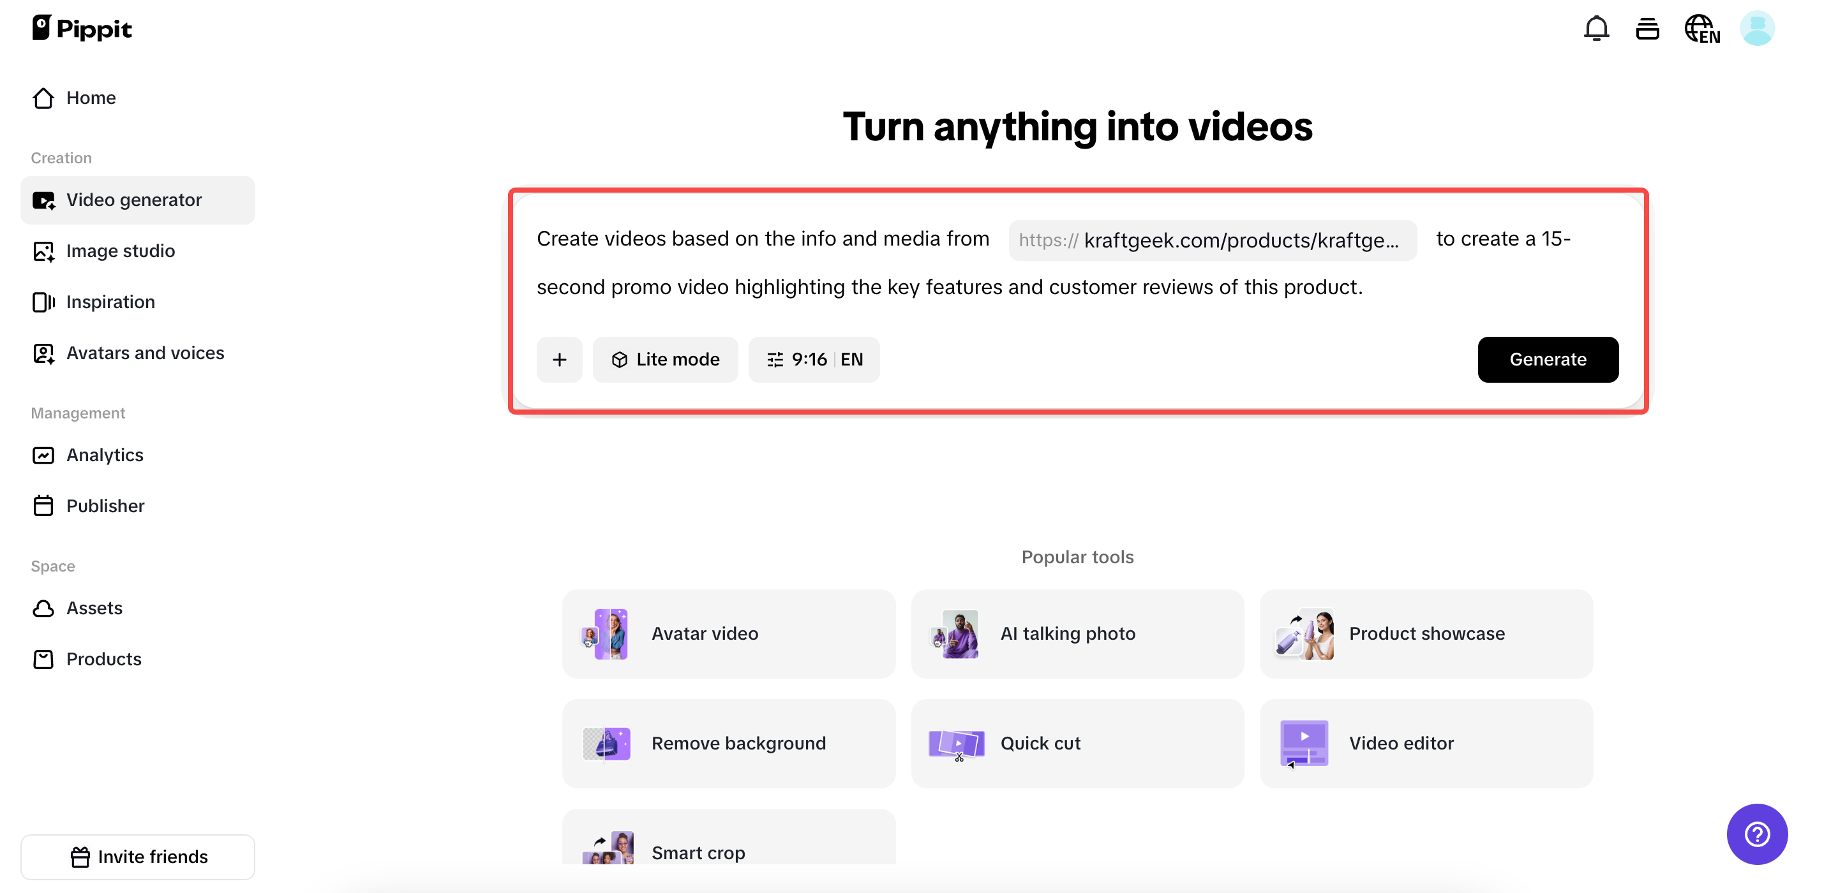Toggle Lite mode in the prompt bar
1838x893 pixels.
pos(666,360)
